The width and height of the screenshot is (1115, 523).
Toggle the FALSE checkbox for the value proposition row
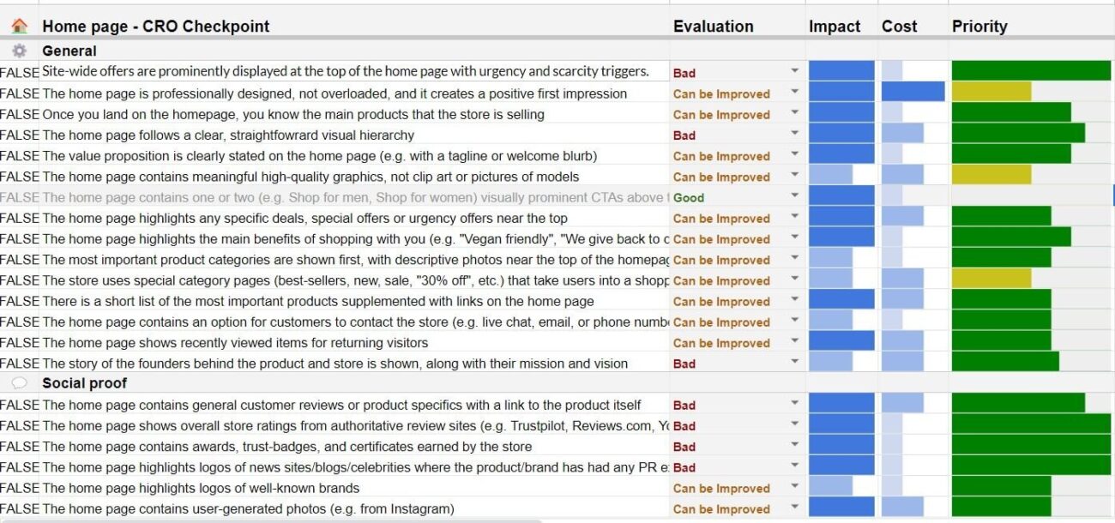pyautogui.click(x=19, y=155)
